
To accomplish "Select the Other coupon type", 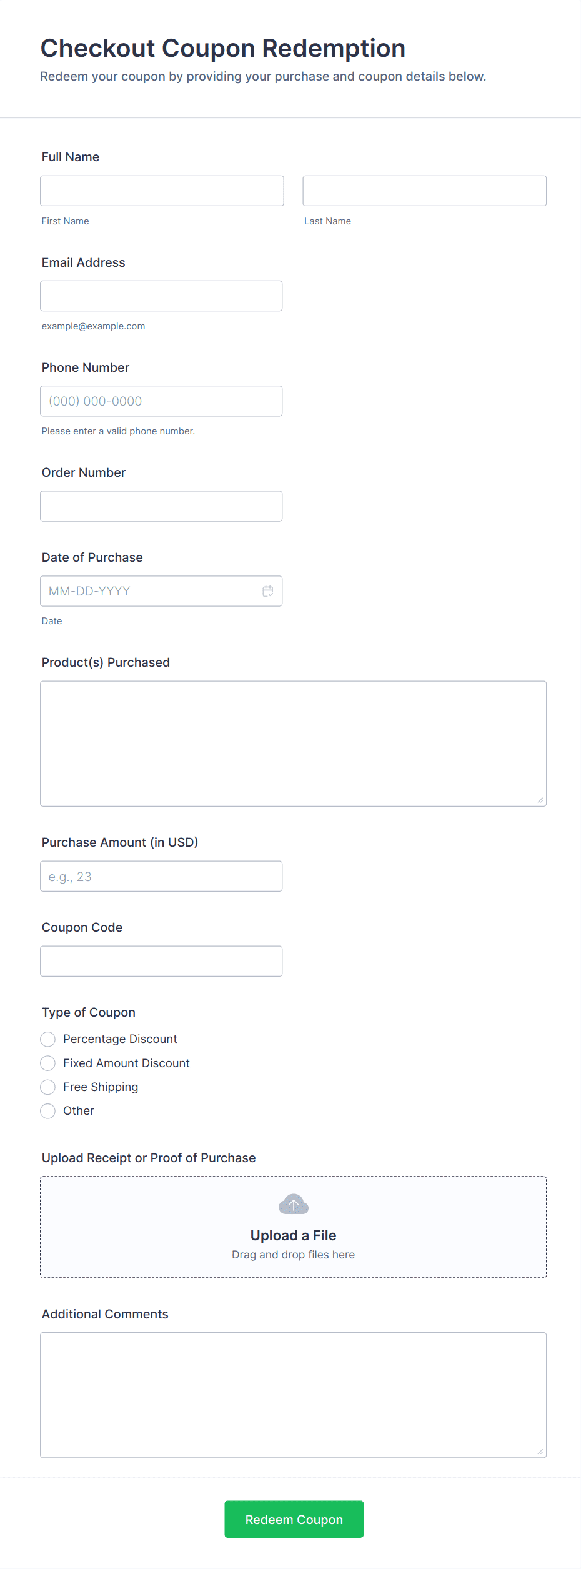I will [48, 1111].
